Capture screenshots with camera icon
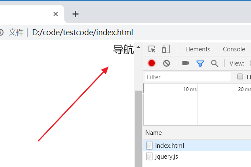Viewport: 251px width, 167px height. [x=186, y=63]
